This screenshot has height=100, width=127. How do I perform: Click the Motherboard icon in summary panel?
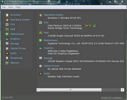tap(41, 40)
